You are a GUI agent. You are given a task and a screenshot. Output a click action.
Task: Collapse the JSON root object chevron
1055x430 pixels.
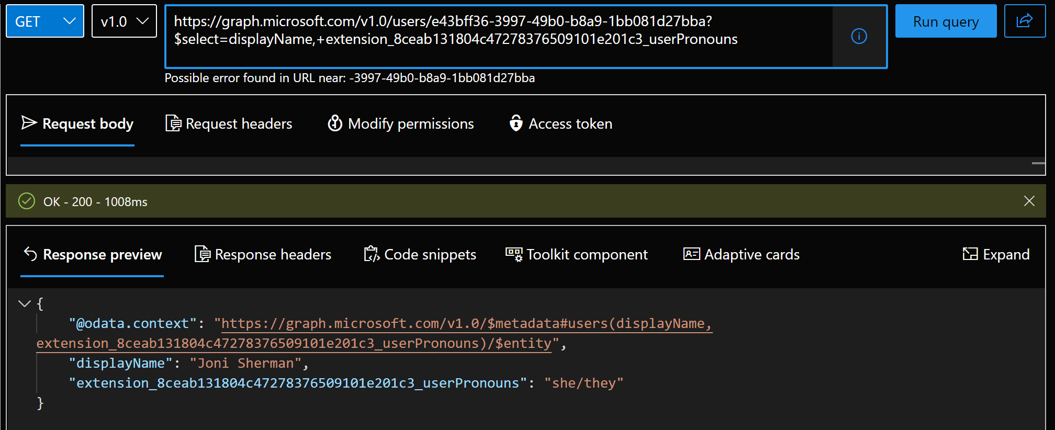tap(24, 303)
